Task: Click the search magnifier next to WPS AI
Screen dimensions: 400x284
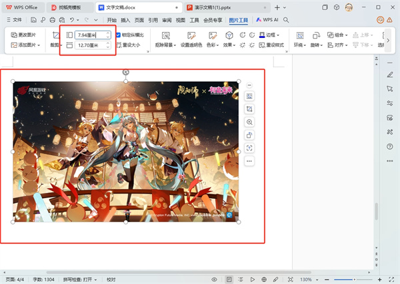Action: click(286, 20)
